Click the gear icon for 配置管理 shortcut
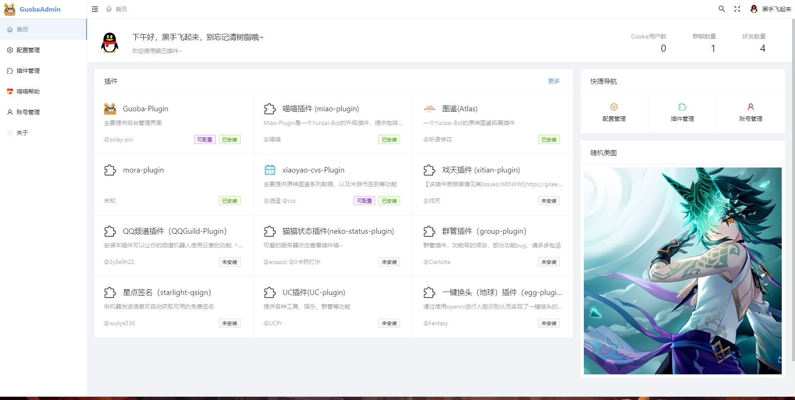795x400 pixels. [x=614, y=107]
